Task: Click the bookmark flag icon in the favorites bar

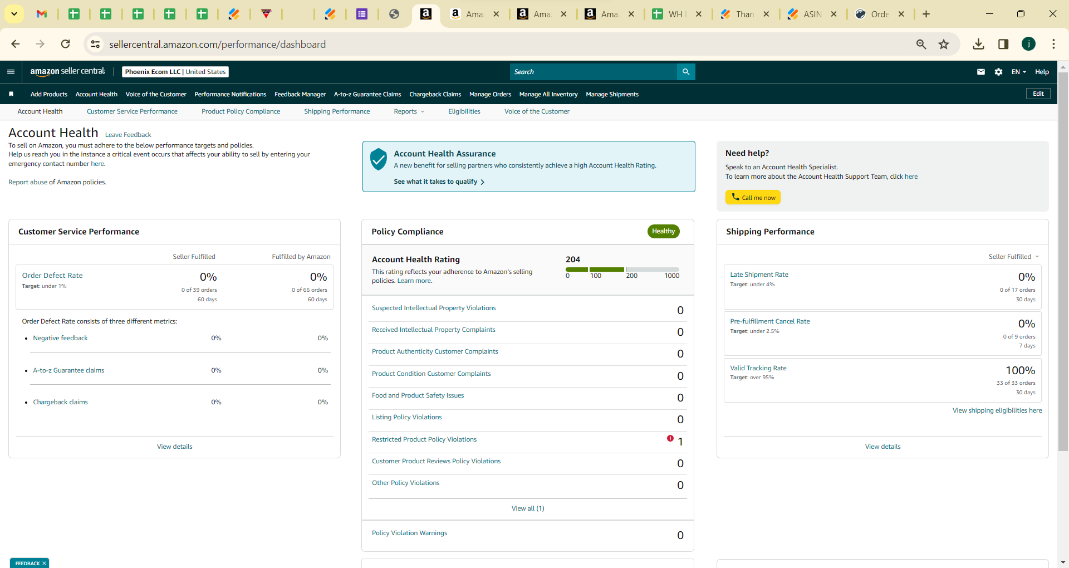Action: [11, 94]
